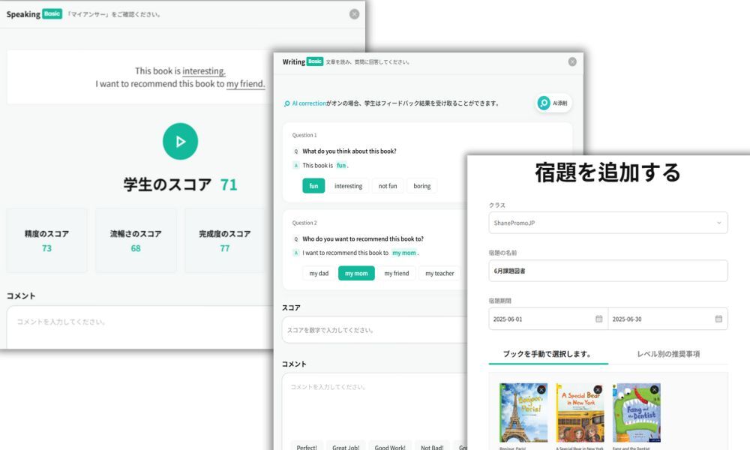Click the 'Perfect!' quick comment button

click(306, 447)
